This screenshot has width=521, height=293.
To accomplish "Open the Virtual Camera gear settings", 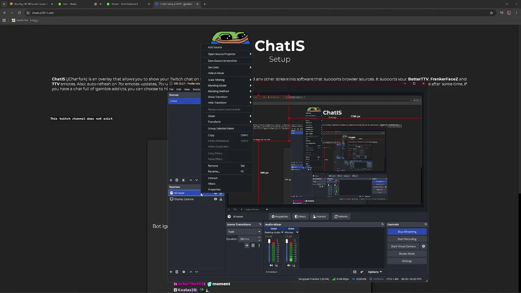I will coord(423,246).
